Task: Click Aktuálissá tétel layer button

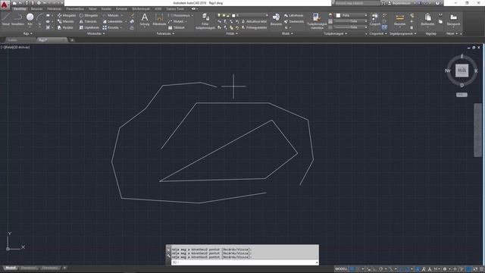Action: (x=254, y=21)
